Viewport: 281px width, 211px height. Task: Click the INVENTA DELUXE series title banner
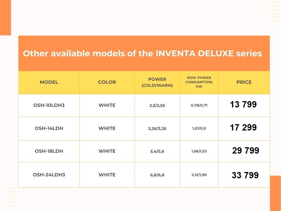click(142, 53)
